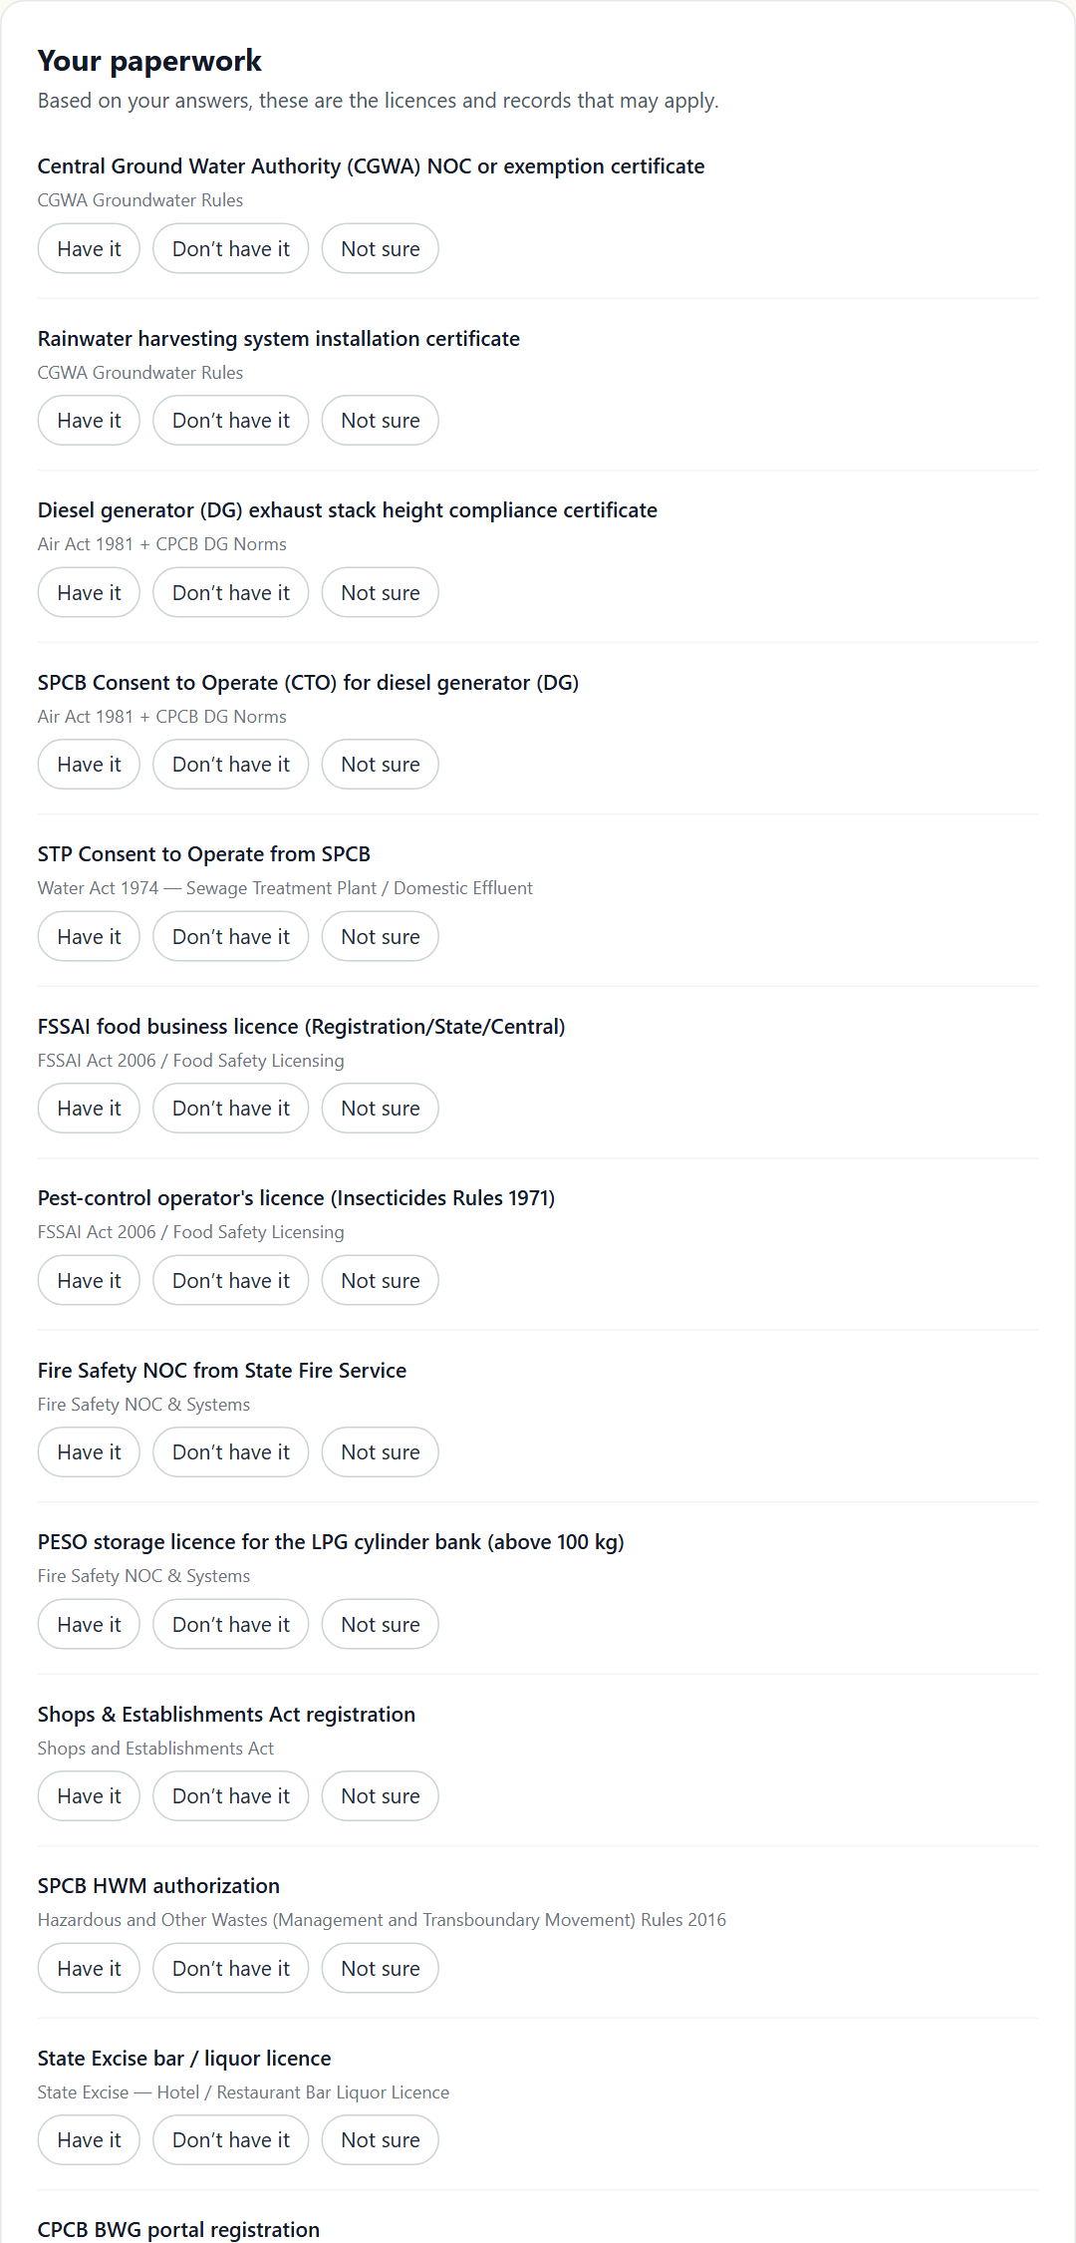
Task: Choose 'Not sure' for DG exhaust stack height certificate
Action: click(381, 592)
